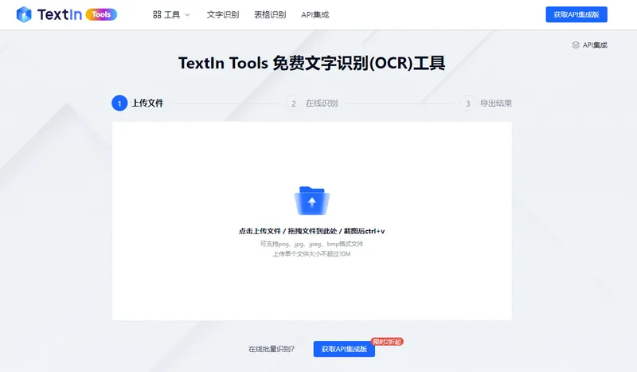637x372 pixels.
Task: Click the 点击上传文件 upload prompt text
Action: point(260,231)
